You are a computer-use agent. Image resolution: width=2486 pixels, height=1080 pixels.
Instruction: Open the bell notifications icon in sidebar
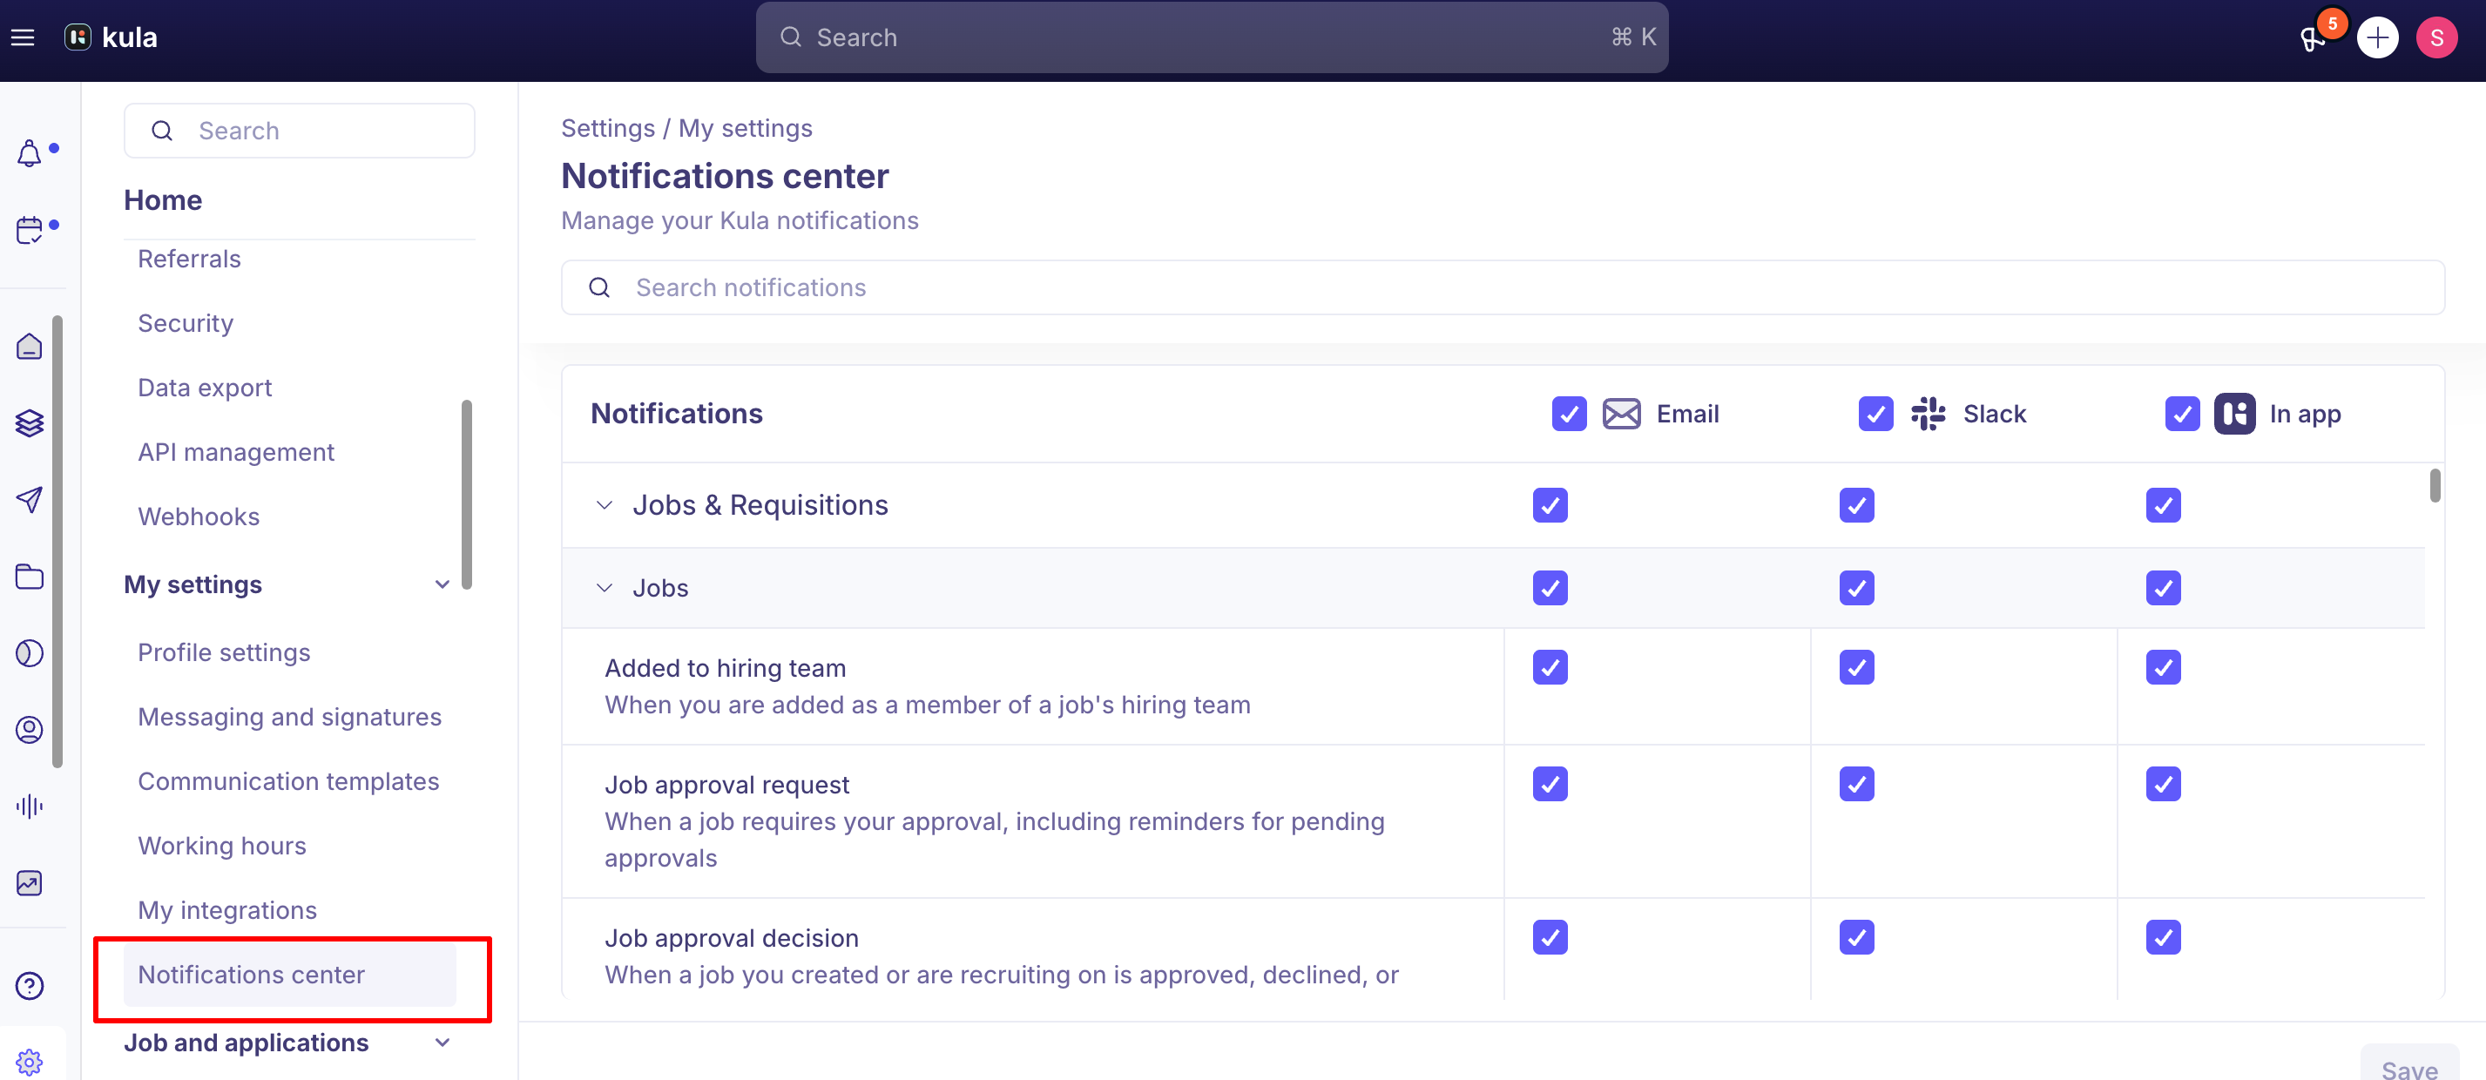click(x=30, y=153)
